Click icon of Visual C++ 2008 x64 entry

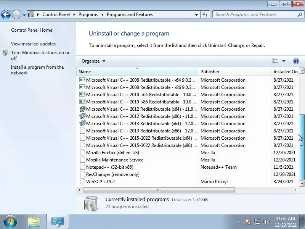tap(82, 80)
